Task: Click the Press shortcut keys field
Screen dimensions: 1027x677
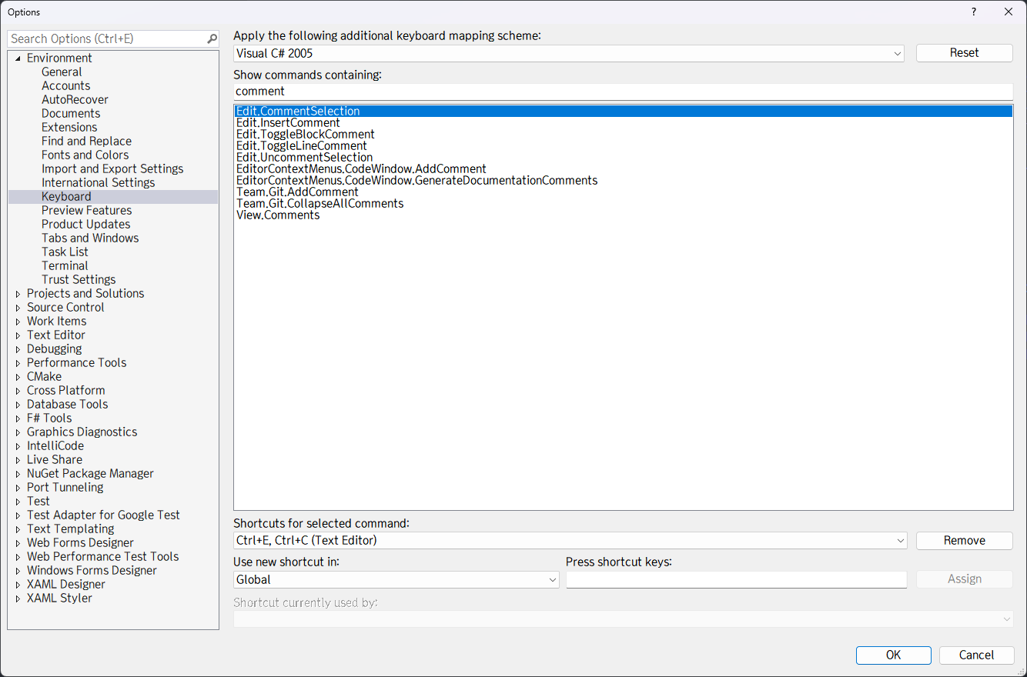Action: (x=736, y=579)
